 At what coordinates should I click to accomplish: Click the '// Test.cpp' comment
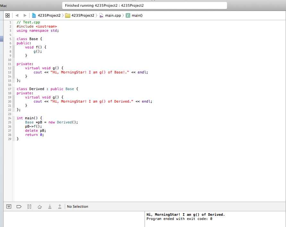pyautogui.click(x=28, y=22)
